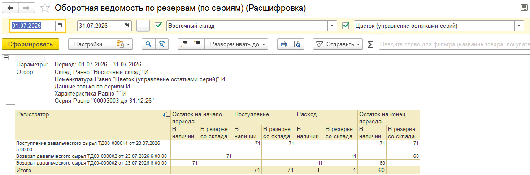Click the Регистратор column header
Screen dimensions: 530x175
pos(93,124)
